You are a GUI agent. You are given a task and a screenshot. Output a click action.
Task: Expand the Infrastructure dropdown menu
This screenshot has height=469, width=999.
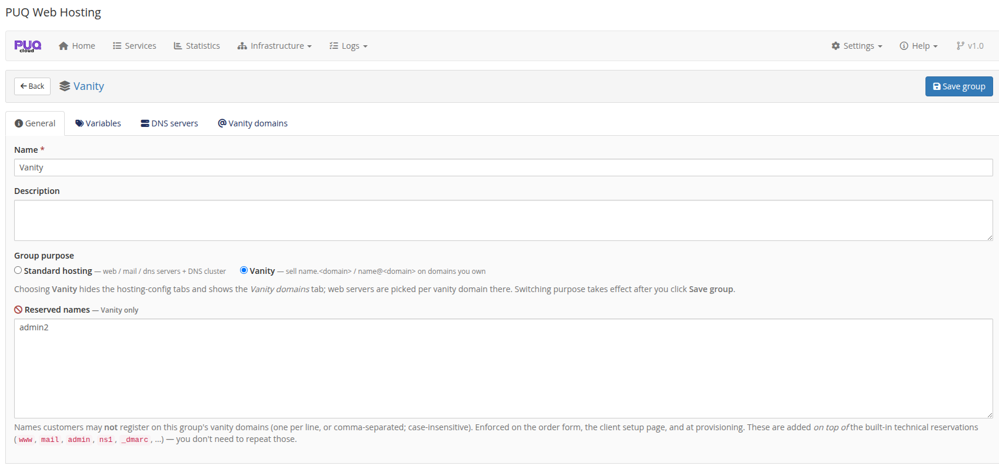[275, 46]
